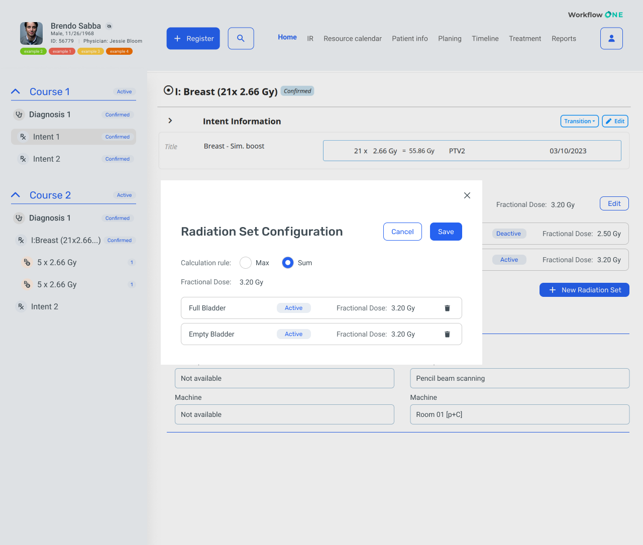Go to the Planing tab
Screen dimensions: 643x545
coord(450,39)
